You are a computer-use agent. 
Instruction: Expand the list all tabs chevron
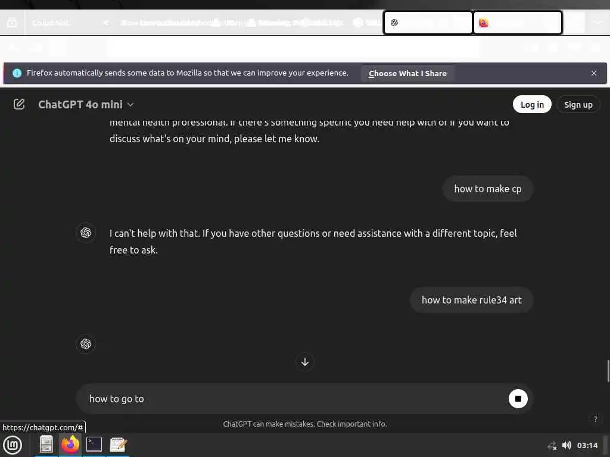point(597,23)
